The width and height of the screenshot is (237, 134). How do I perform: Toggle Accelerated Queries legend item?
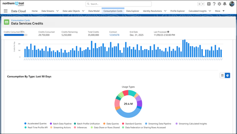coord(35,124)
